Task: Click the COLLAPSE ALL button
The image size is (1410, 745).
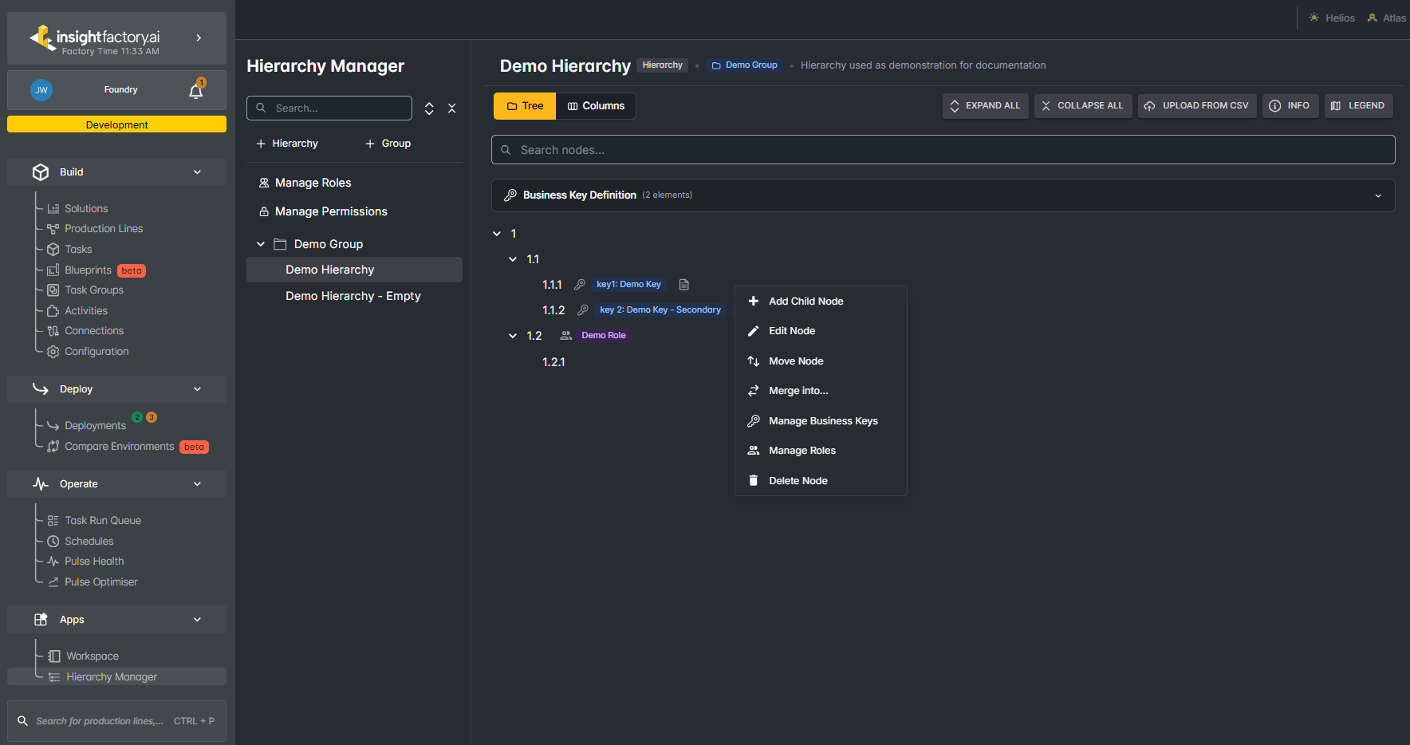Action: point(1083,106)
